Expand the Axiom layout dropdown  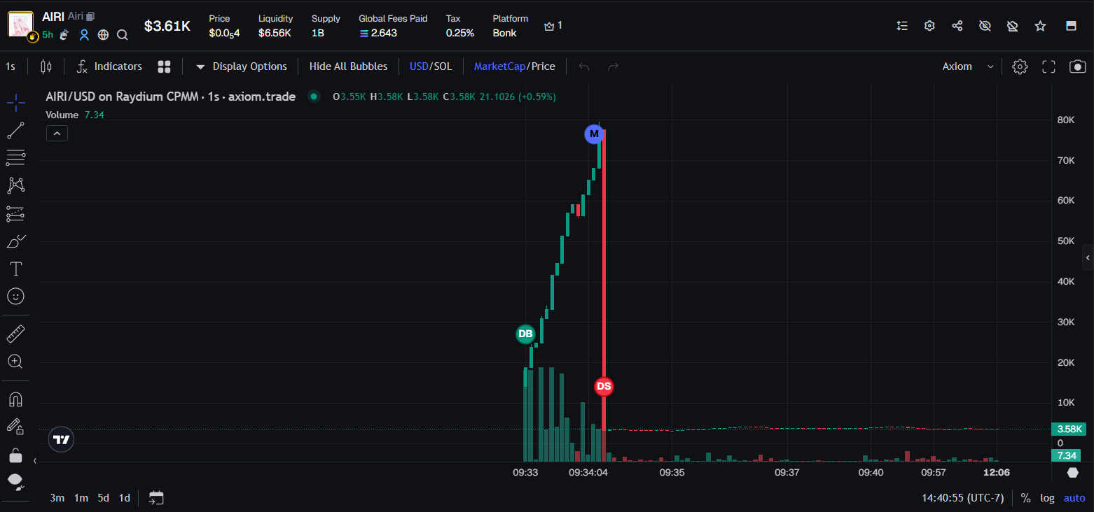[968, 66]
